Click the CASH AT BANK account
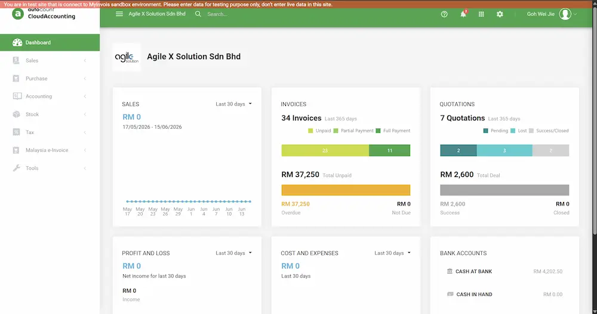This screenshot has height=314, width=597. [x=473, y=272]
